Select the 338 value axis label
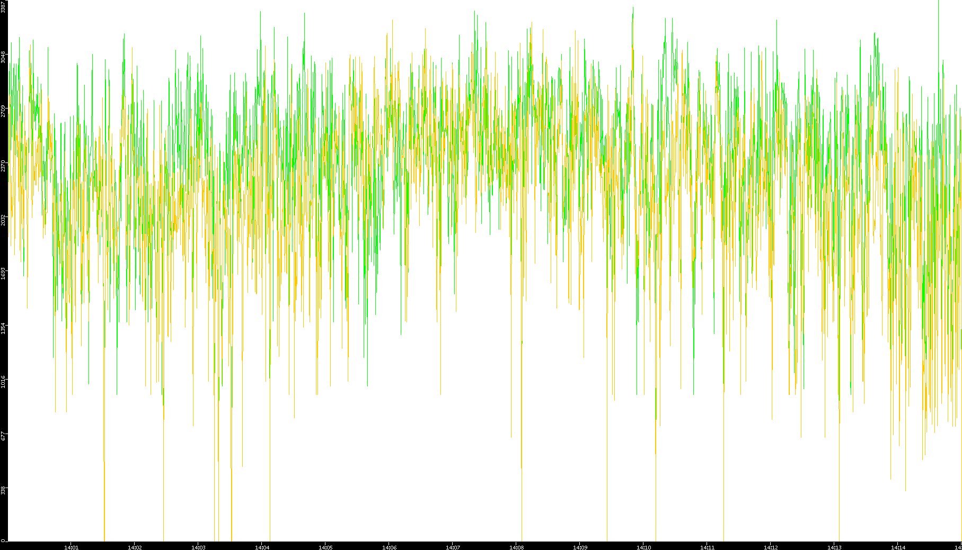The image size is (962, 550). [x=3, y=490]
